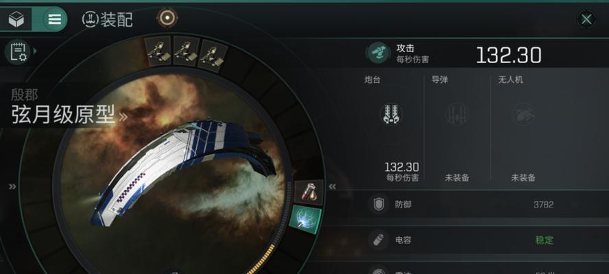Open the 装配 fitting tab
The height and width of the screenshot is (274, 609).
(x=108, y=19)
